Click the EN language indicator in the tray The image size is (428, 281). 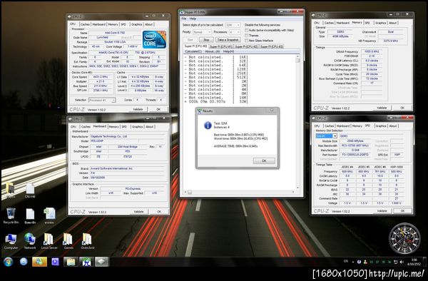point(346,261)
